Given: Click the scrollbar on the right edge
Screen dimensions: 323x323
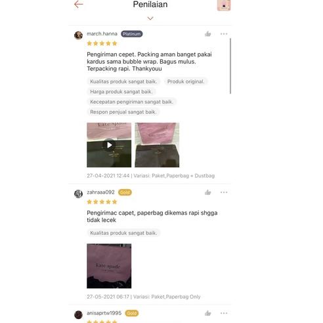Looking at the screenshot, I should 230,66.
